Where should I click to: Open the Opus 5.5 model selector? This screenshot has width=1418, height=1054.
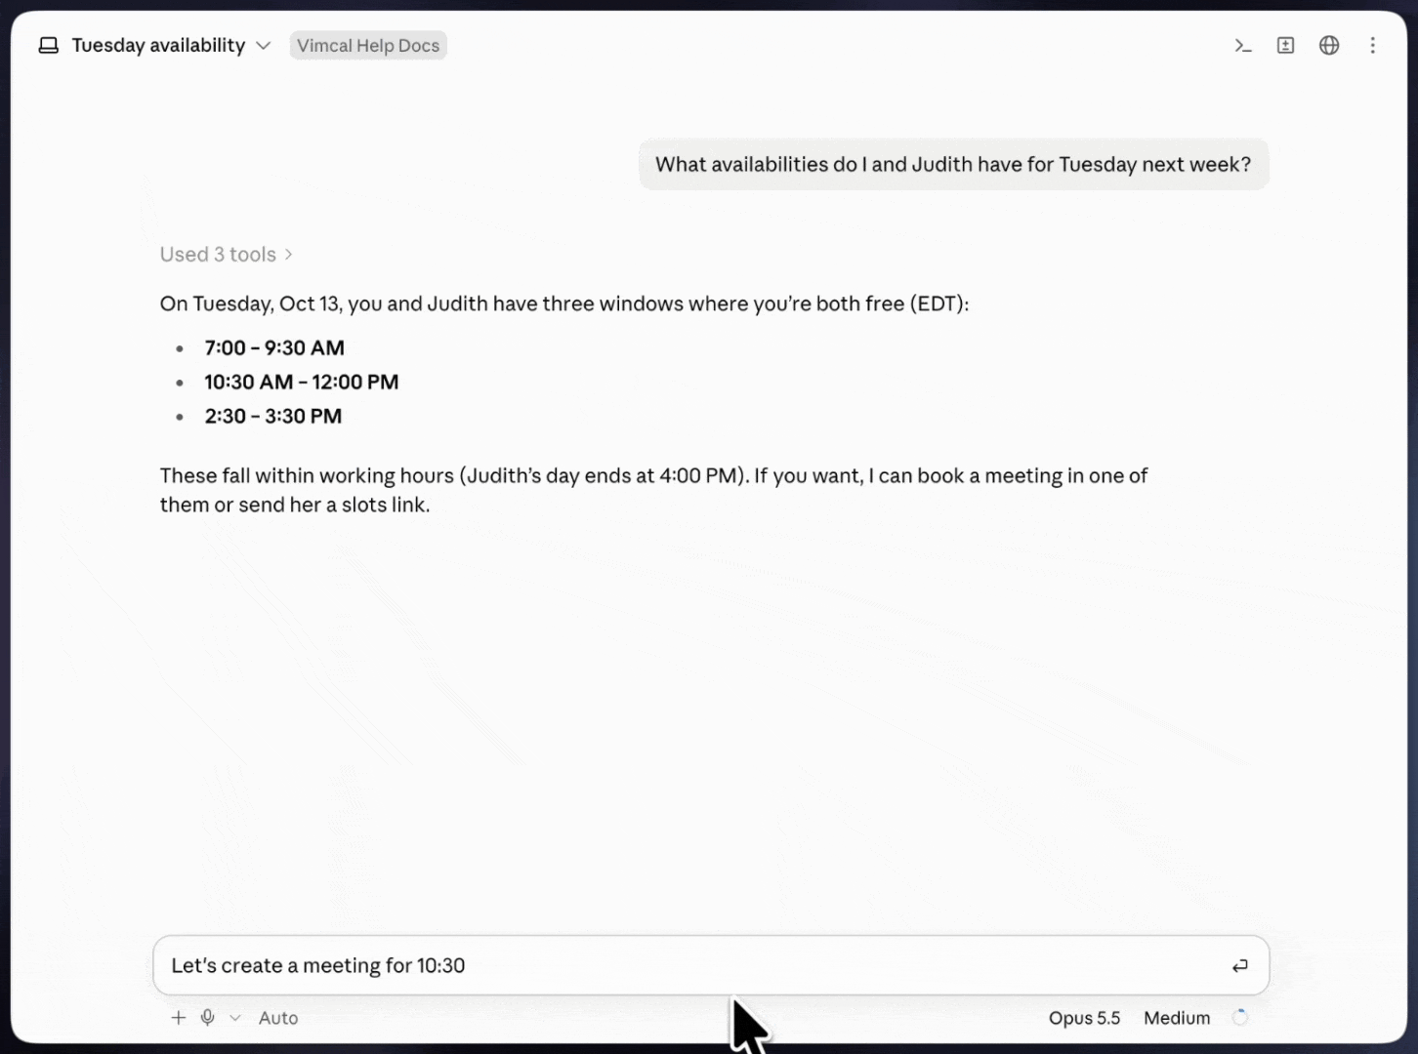[1084, 1018]
